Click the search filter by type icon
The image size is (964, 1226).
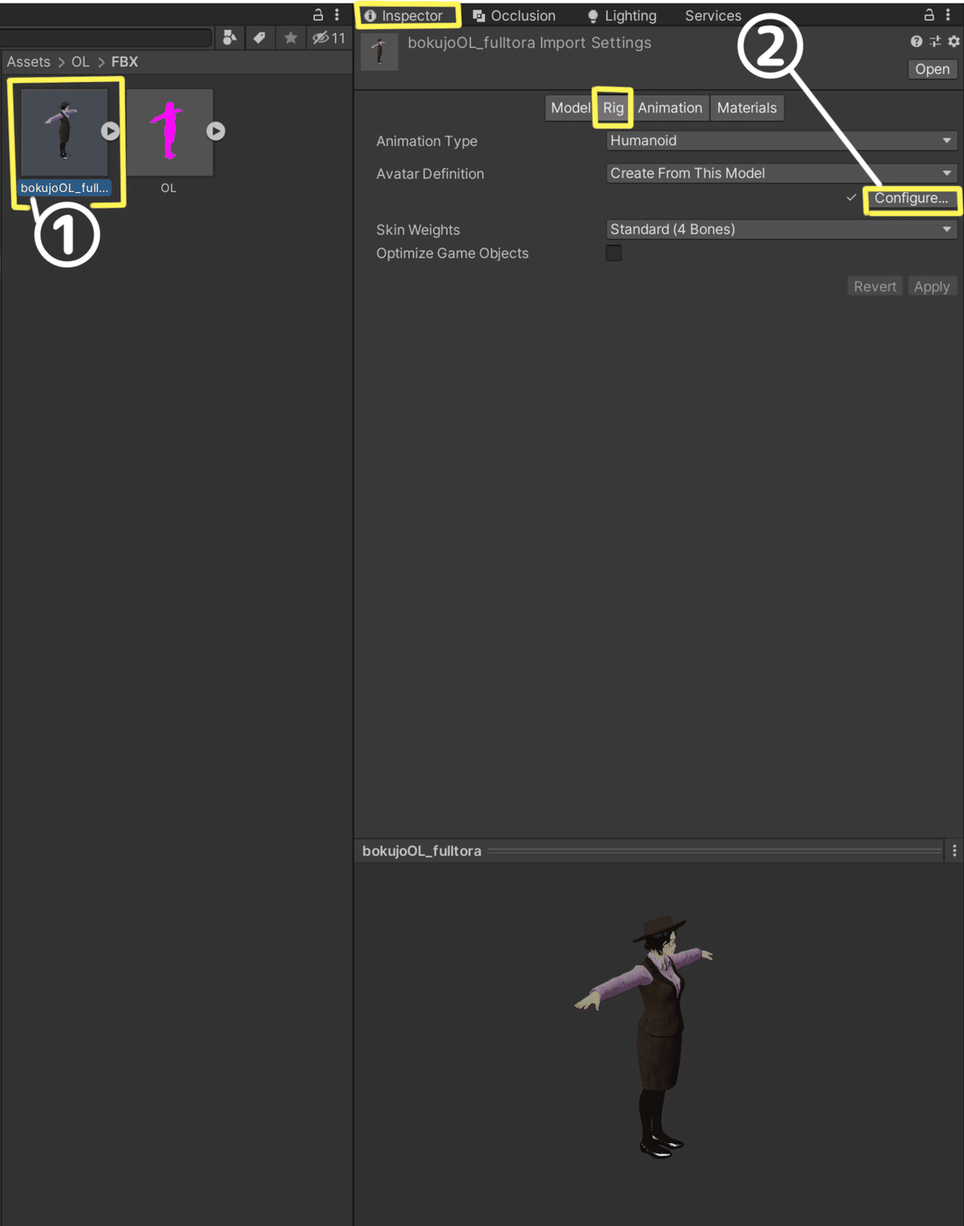point(230,37)
